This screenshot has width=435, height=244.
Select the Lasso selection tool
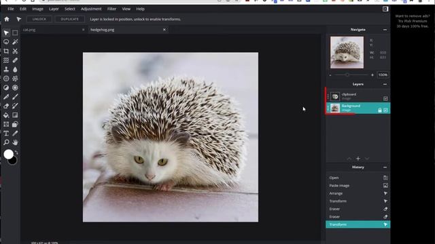(x=6, y=42)
